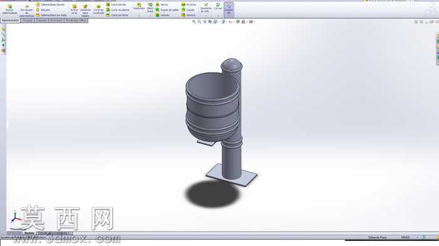
Task: Open Geometría de referencia tool
Action: click(206, 8)
